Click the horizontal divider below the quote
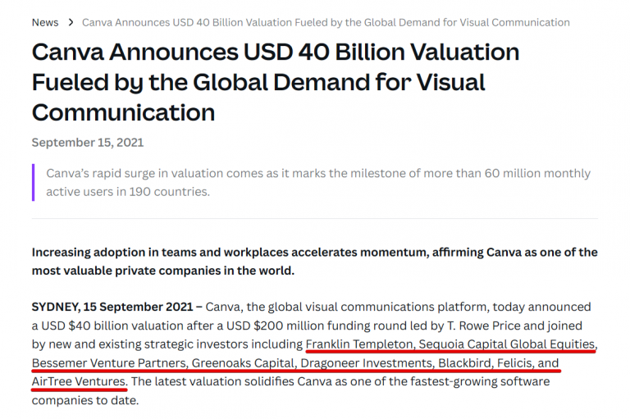This screenshot has height=419, width=630. click(x=314, y=220)
